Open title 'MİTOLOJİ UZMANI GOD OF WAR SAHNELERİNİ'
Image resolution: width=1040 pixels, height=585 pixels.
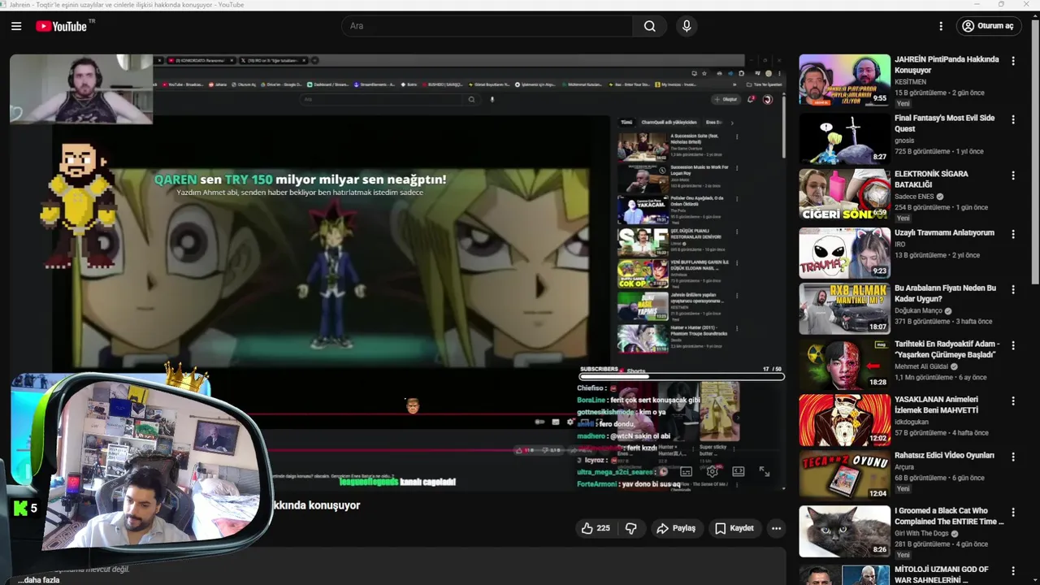tap(942, 574)
